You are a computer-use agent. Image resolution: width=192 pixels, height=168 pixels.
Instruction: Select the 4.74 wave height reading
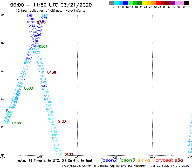50,115
